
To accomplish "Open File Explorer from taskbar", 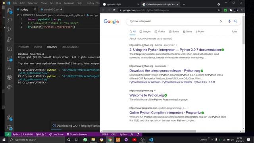I will 93,139.
